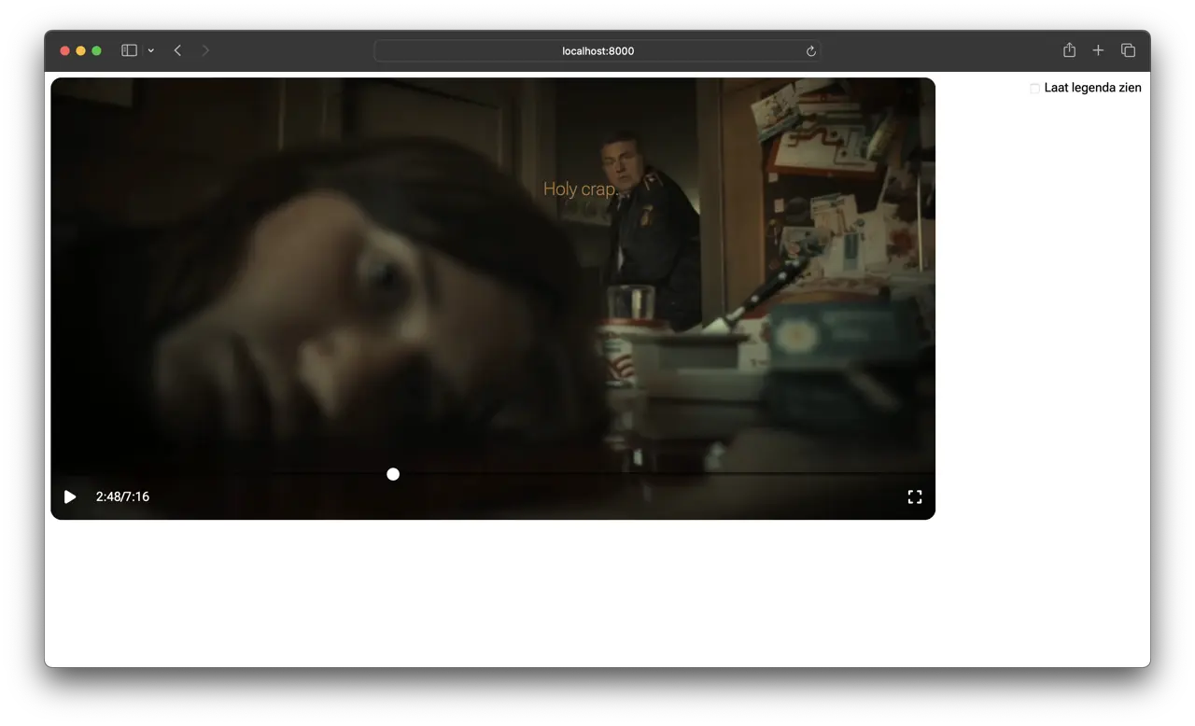
Task: Enable the 'Laat legenda zien' checkbox
Action: 1034,88
